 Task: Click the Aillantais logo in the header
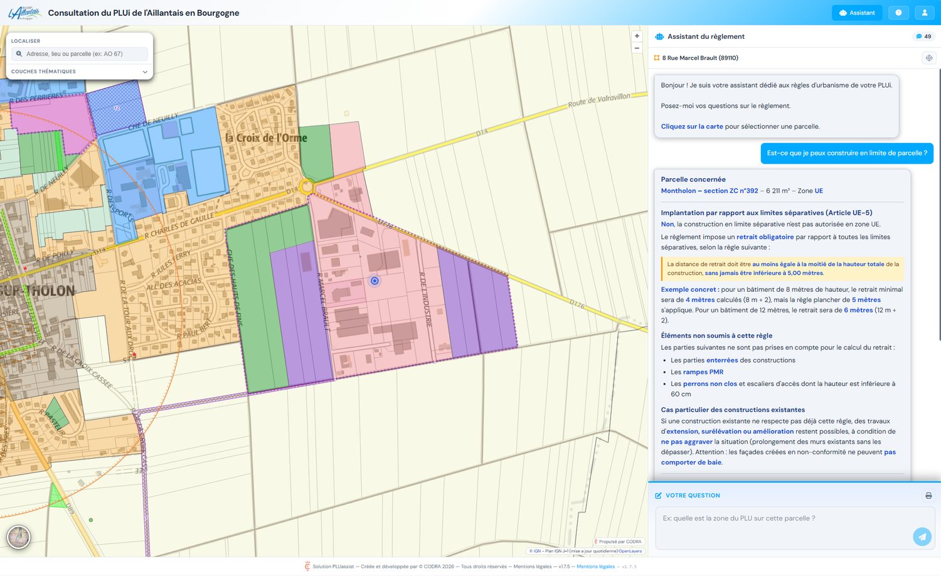(x=24, y=13)
